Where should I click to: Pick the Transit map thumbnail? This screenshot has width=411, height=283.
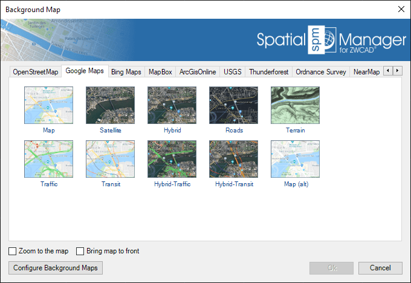(110, 160)
